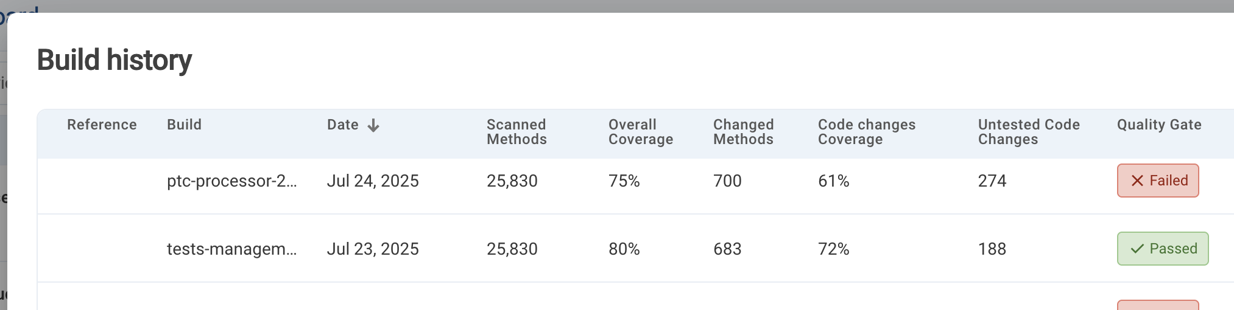The image size is (1234, 310).
Task: Open the ptc-processor-2... build row
Action: pyautogui.click(x=231, y=181)
